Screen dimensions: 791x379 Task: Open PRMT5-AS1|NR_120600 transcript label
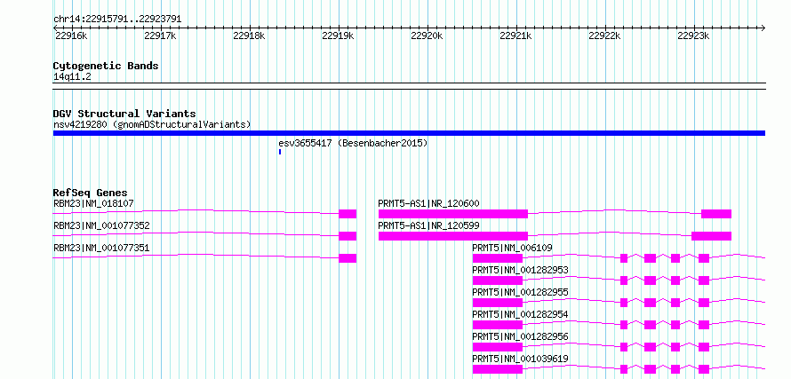[x=428, y=203]
